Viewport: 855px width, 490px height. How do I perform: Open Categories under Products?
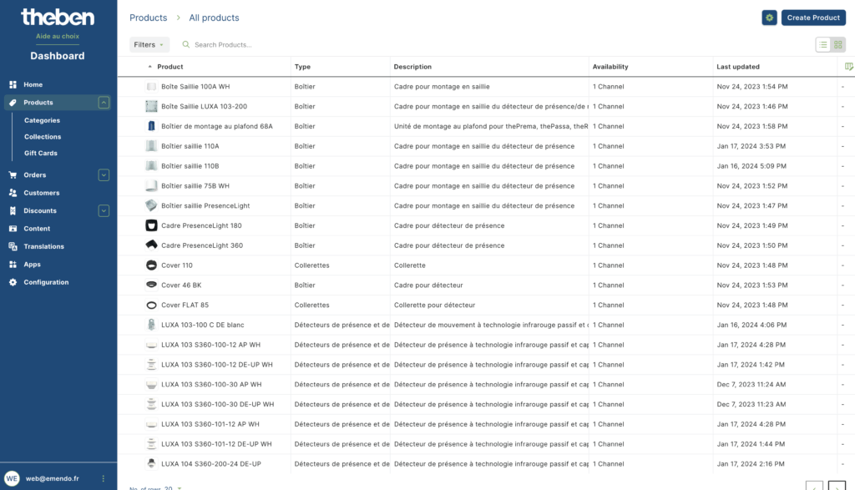pos(42,120)
